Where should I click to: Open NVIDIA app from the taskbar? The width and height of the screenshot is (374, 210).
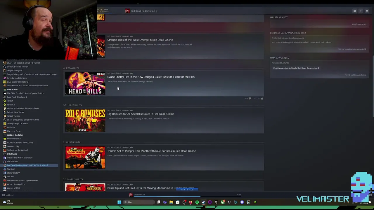pyautogui.click(x=255, y=202)
